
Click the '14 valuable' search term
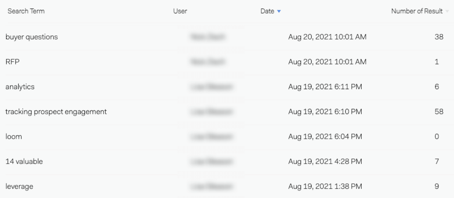pyautogui.click(x=24, y=161)
